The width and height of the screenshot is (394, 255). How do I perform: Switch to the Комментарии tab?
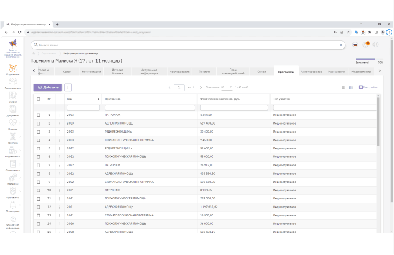[92, 72]
